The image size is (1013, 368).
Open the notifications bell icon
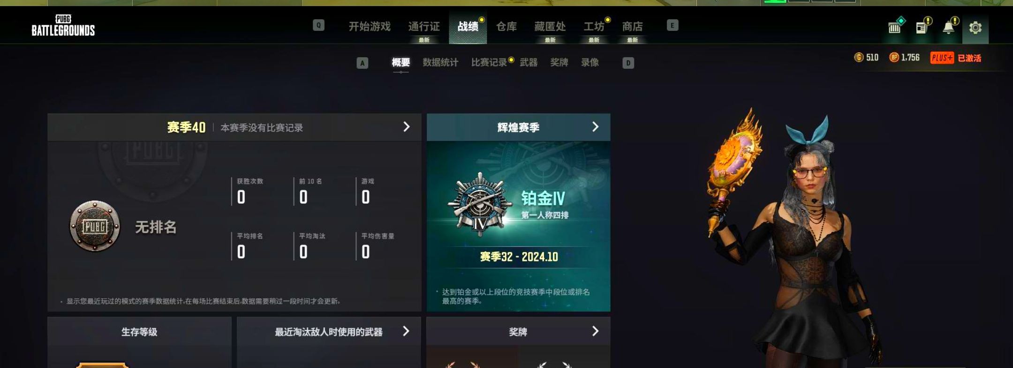point(948,28)
